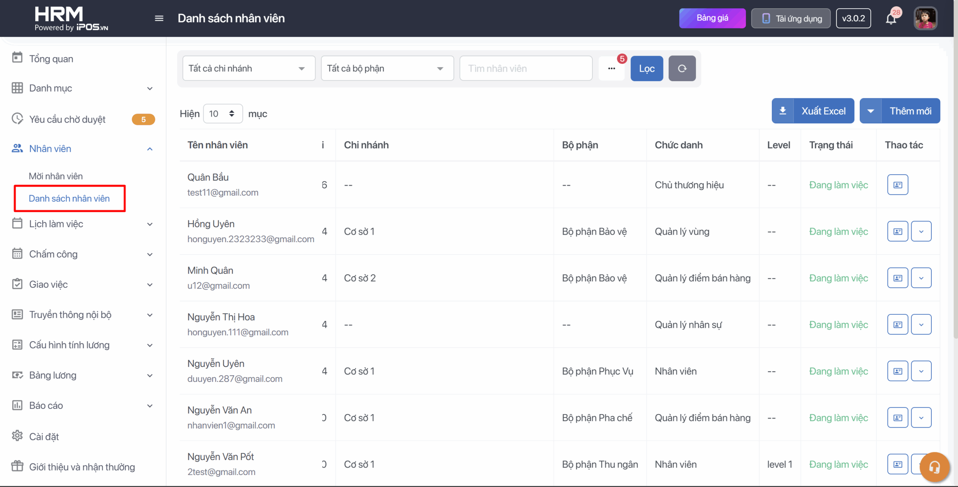This screenshot has width=958, height=487.
Task: Open profile card icon for Minh Quân
Action: tap(897, 278)
